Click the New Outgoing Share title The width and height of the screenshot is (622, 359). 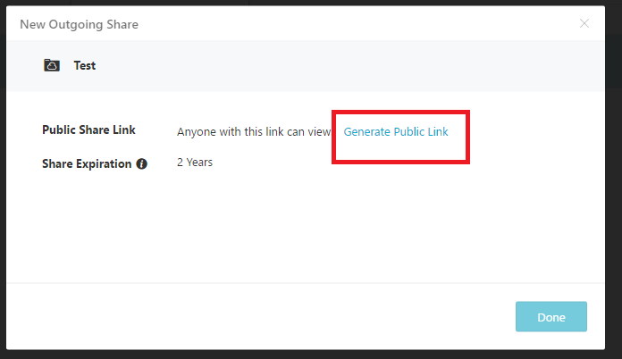pyautogui.click(x=79, y=25)
